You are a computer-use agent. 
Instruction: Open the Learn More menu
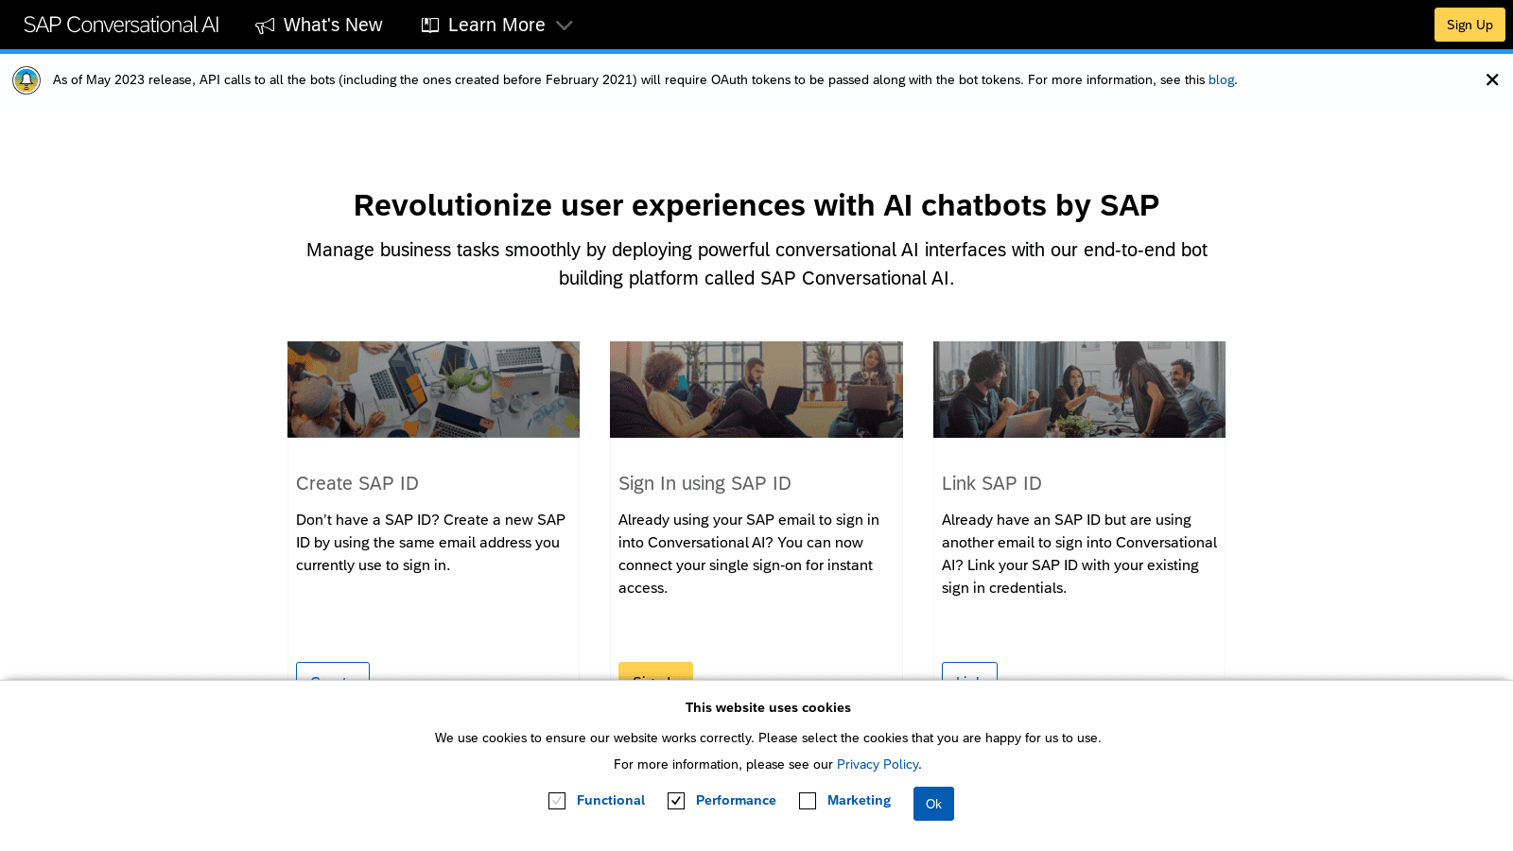(496, 26)
